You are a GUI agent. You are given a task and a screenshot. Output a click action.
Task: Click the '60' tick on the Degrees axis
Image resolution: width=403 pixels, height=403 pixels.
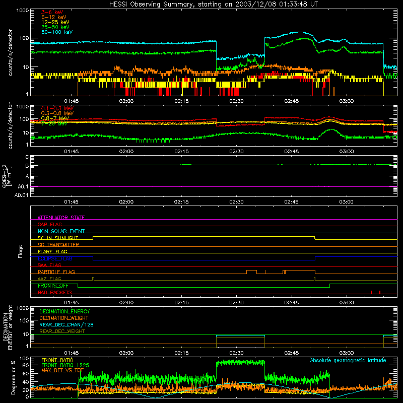click(26, 373)
